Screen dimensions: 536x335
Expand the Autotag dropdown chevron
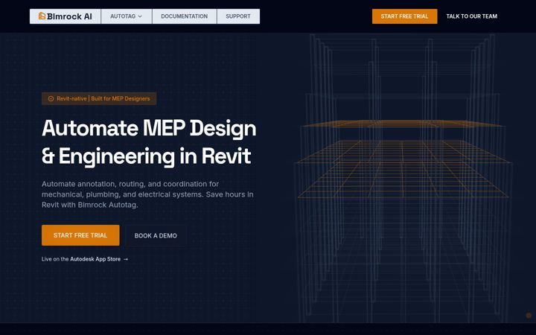(x=140, y=16)
